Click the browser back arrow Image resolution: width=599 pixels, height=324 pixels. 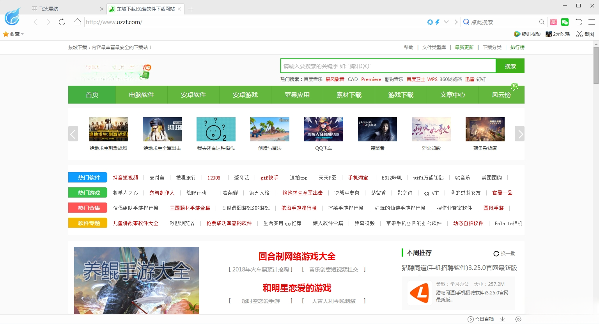pyautogui.click(x=36, y=22)
